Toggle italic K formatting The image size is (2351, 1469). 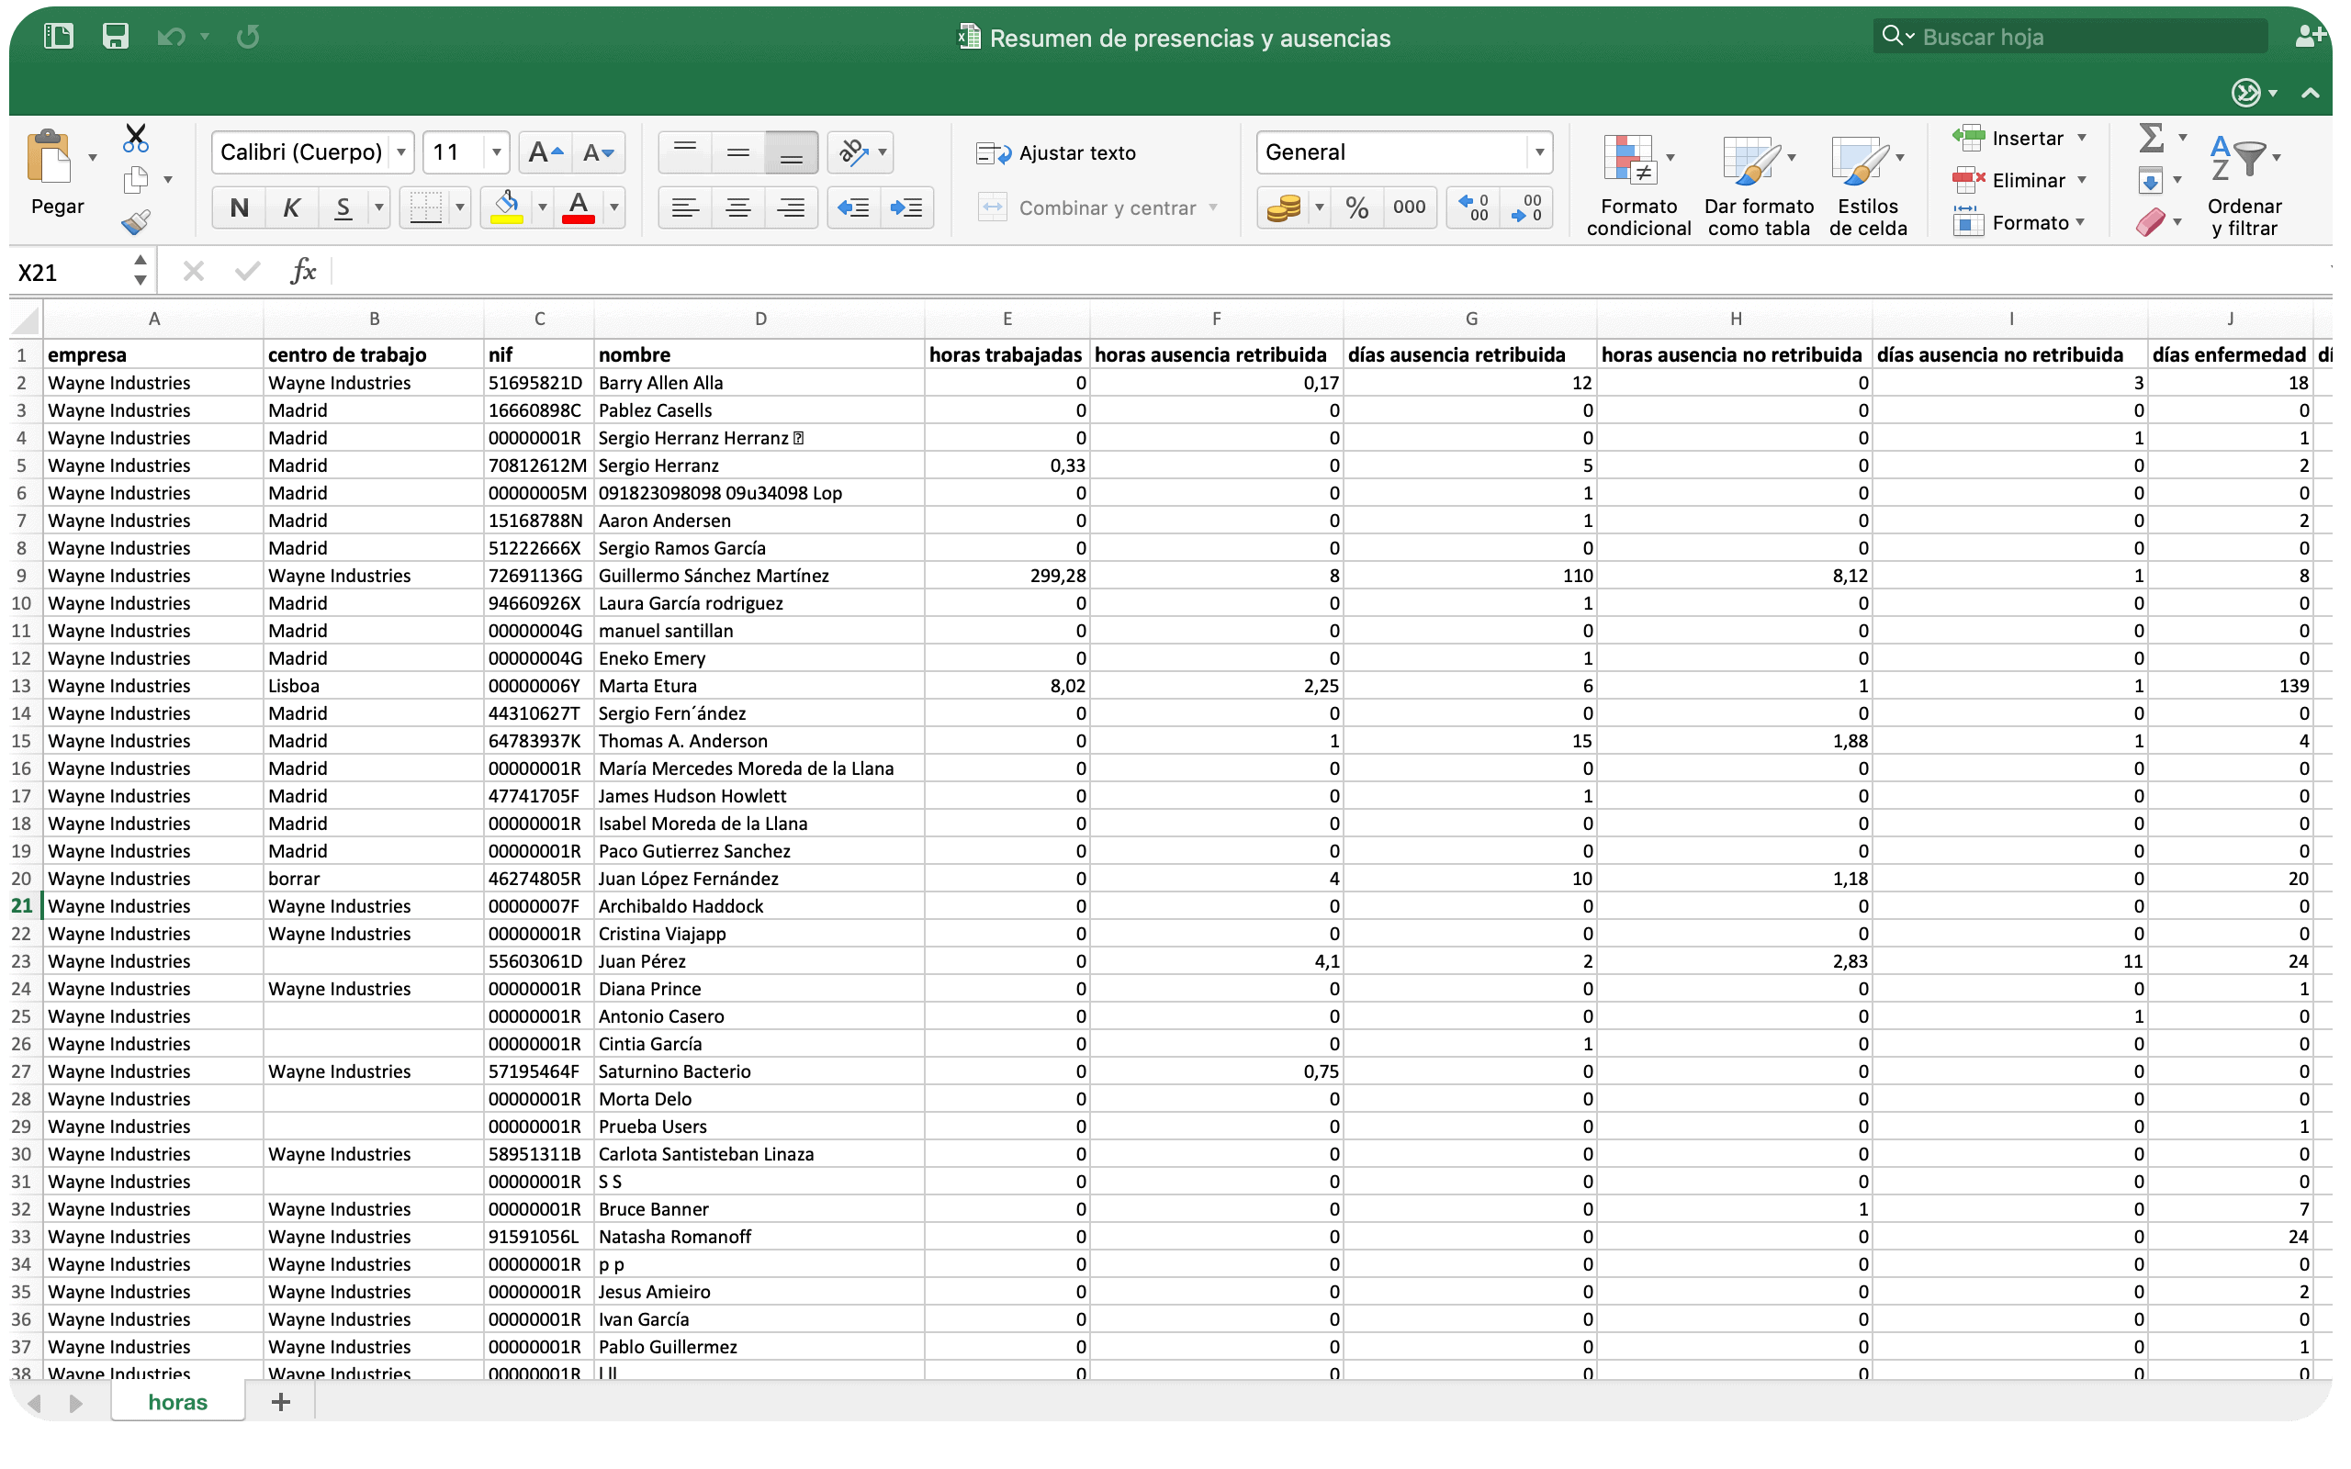click(290, 207)
